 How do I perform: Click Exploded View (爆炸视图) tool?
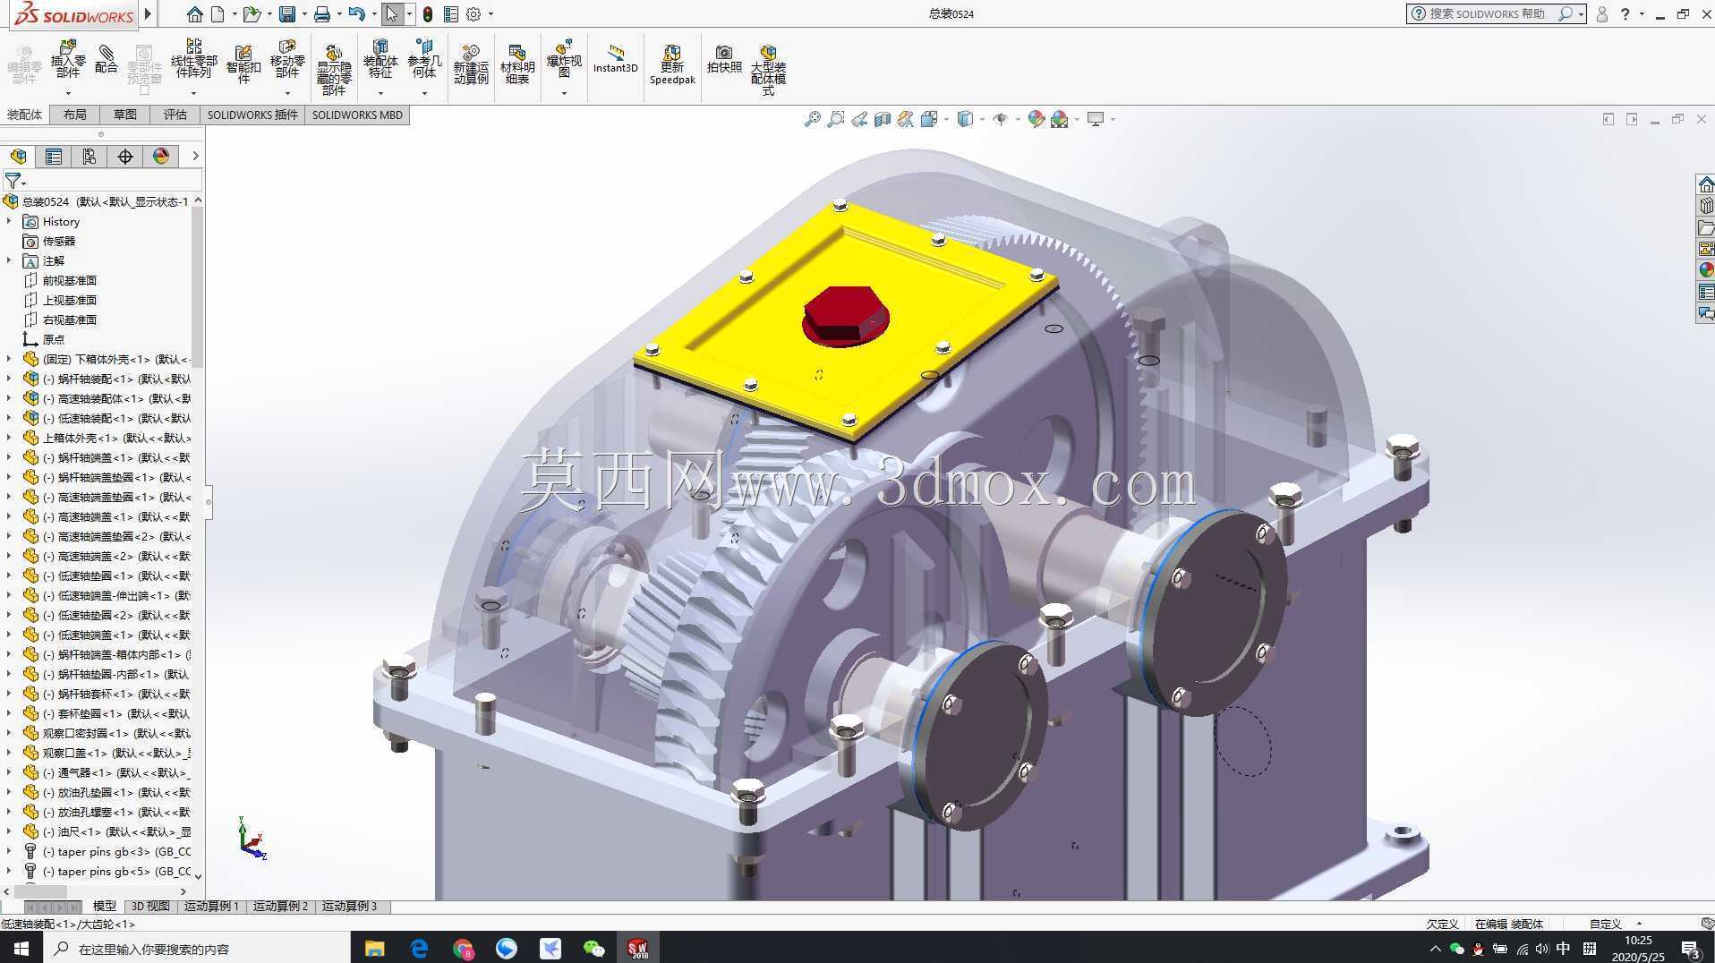564,60
